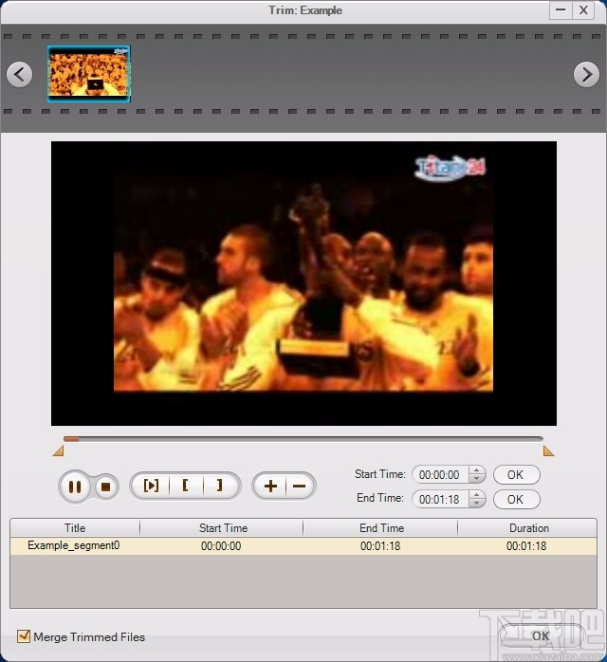Toggle the Merge Trimmed Files checkbox
The height and width of the screenshot is (662, 607).
pyautogui.click(x=24, y=635)
